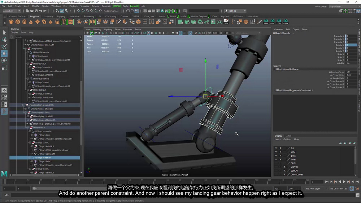Open the Outliner Display menu
Screen dimensions: 361x203
[14, 32]
